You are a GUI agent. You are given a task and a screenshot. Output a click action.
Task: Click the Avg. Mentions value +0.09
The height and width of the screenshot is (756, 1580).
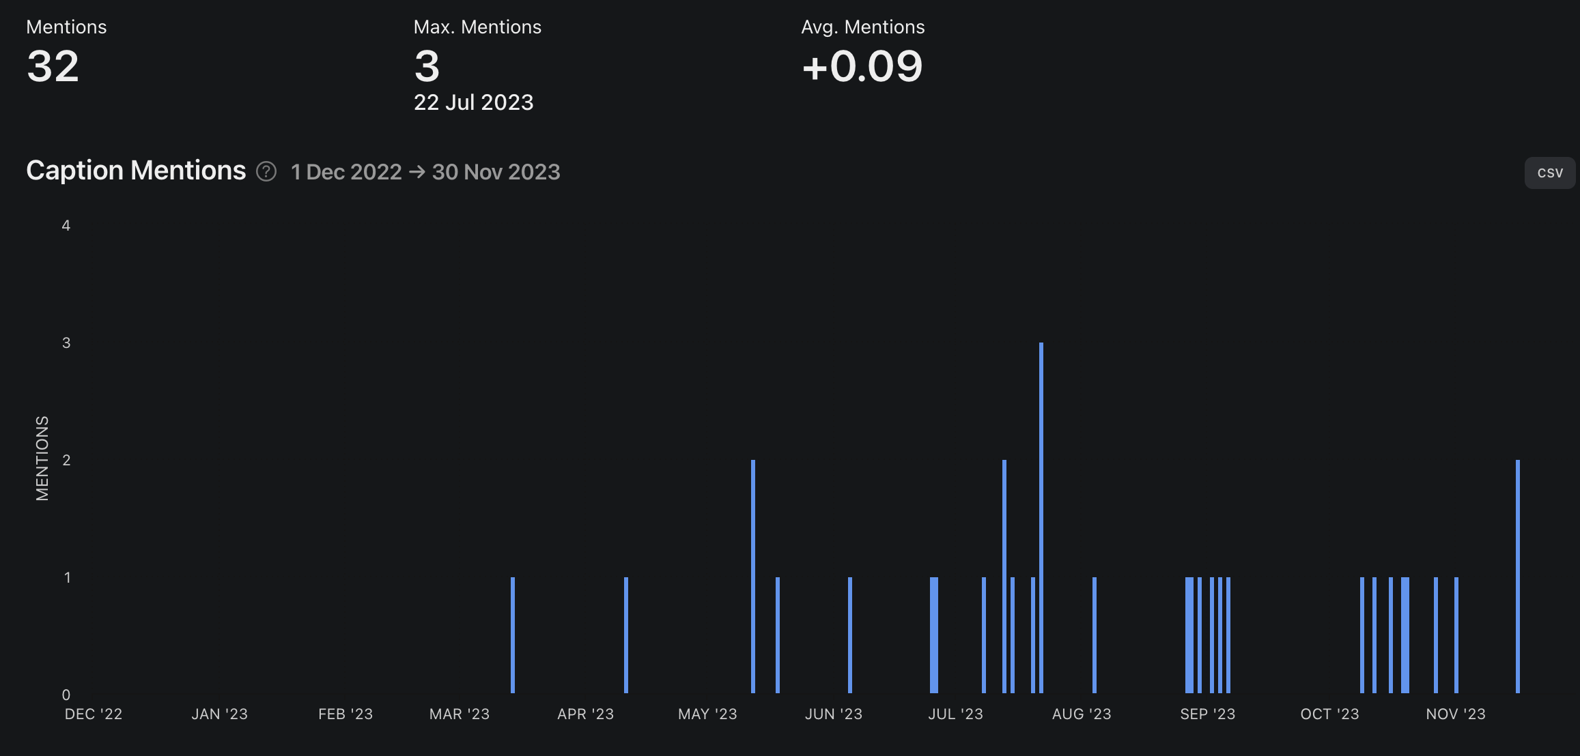coord(862,66)
